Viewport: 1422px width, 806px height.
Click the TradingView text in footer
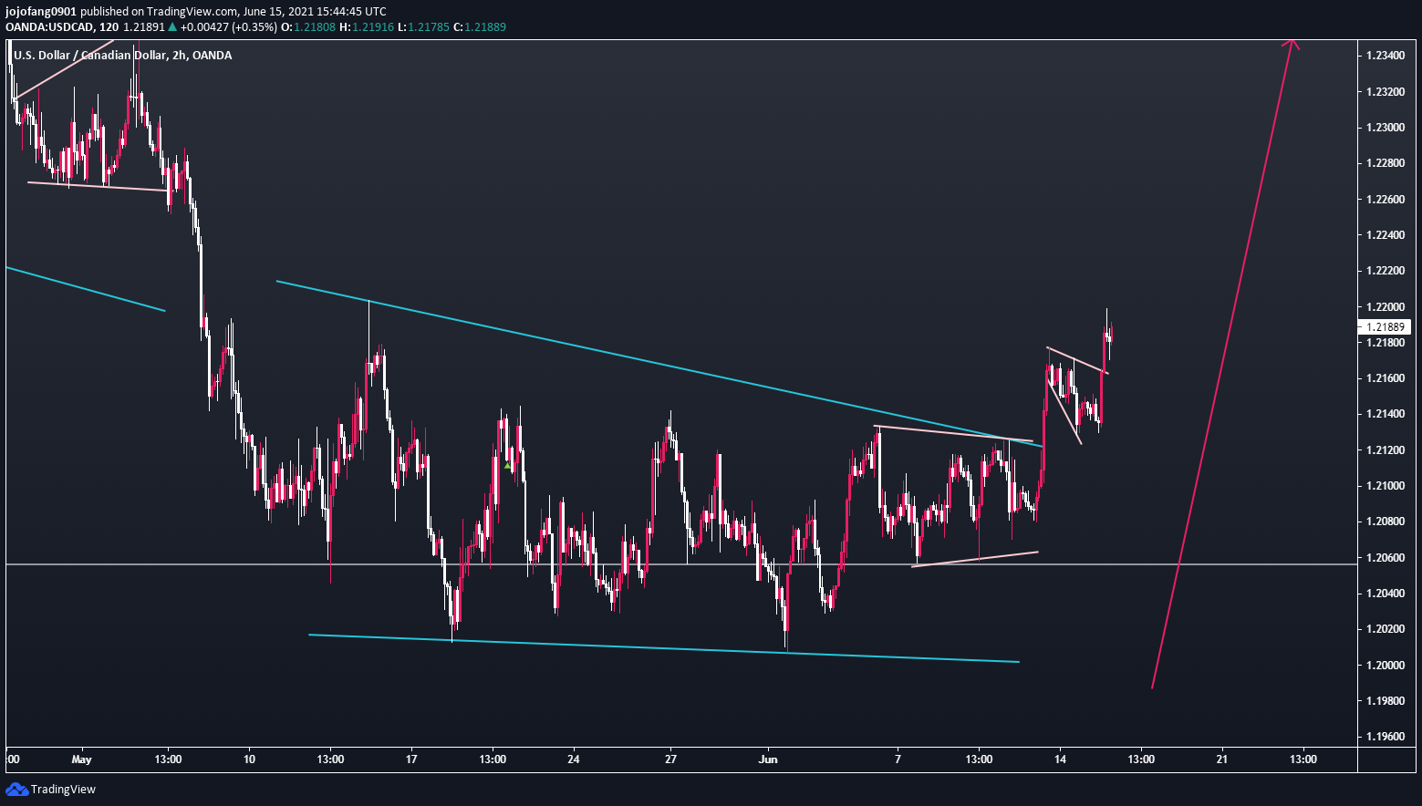click(63, 790)
